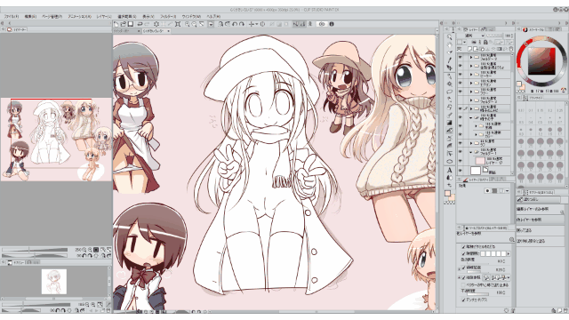569x320 pixels.
Task: Select the Hand move tool
Action: pyautogui.click(x=450, y=44)
